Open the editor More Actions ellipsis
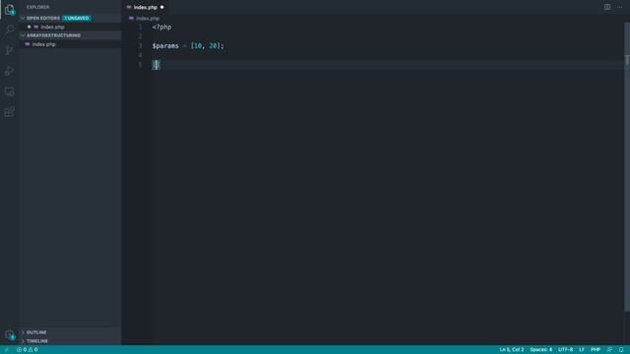Image resolution: width=630 pixels, height=354 pixels. (619, 7)
